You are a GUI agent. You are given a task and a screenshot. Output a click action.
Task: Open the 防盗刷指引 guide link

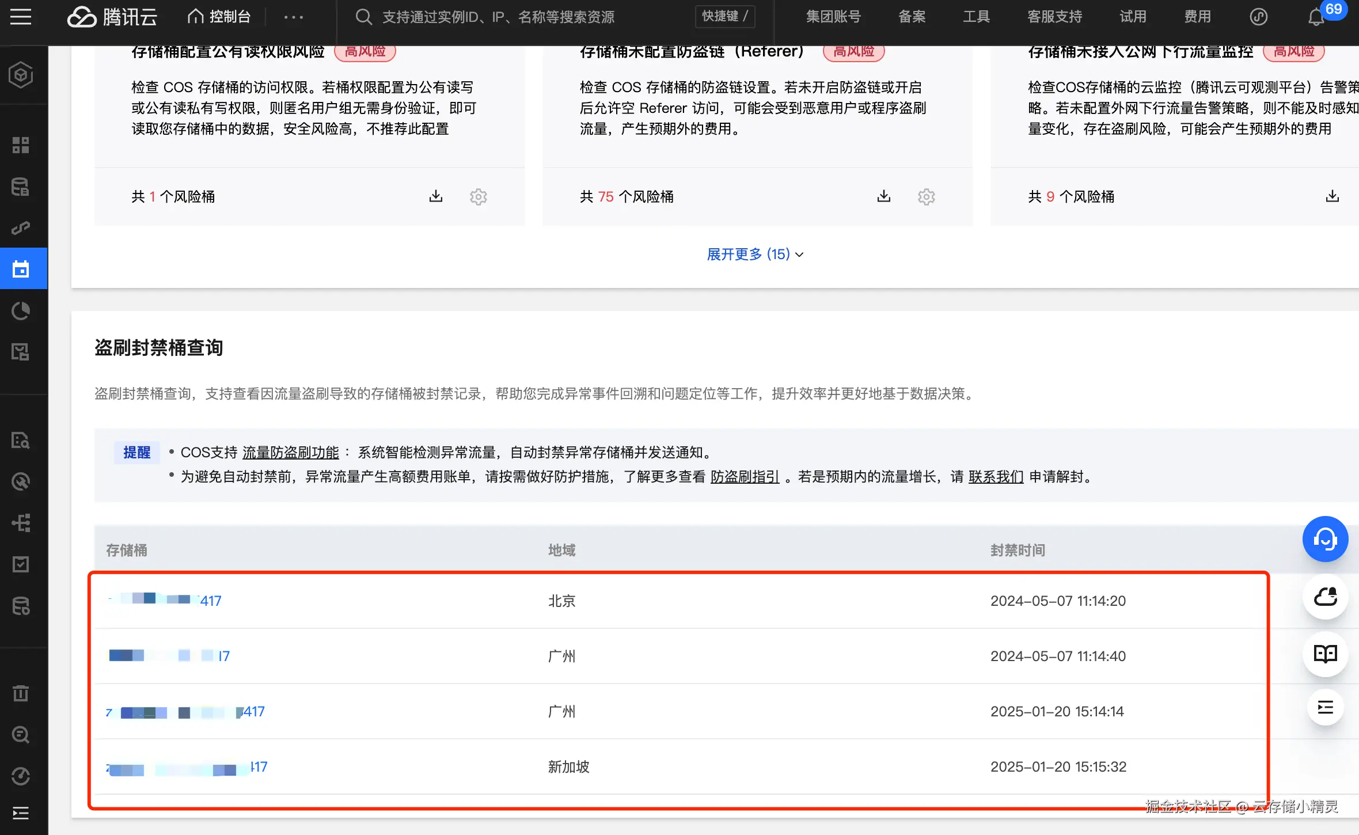745,477
